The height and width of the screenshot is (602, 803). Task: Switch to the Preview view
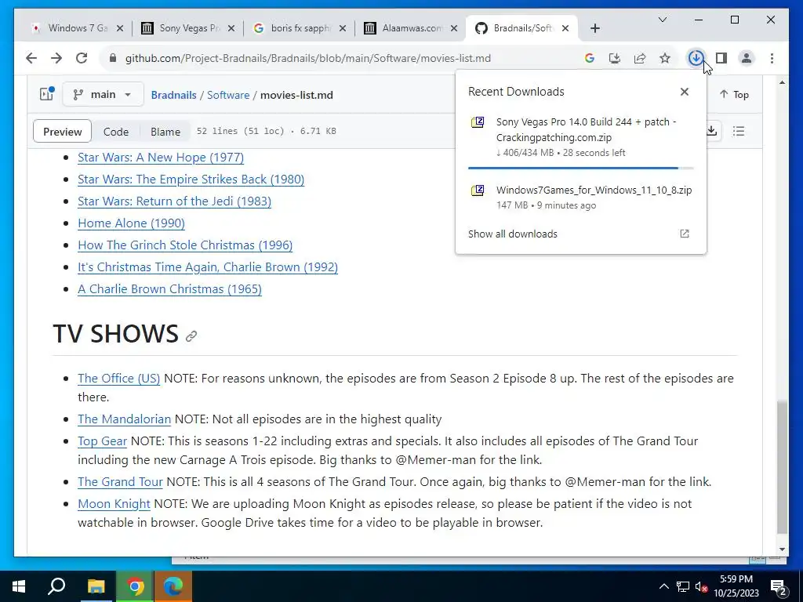[63, 132]
